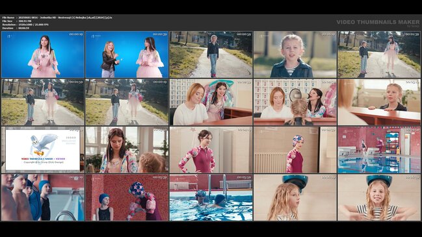Click thumbnail of girl leaning on wooden counter
422x237 pixels.
(x=379, y=102)
